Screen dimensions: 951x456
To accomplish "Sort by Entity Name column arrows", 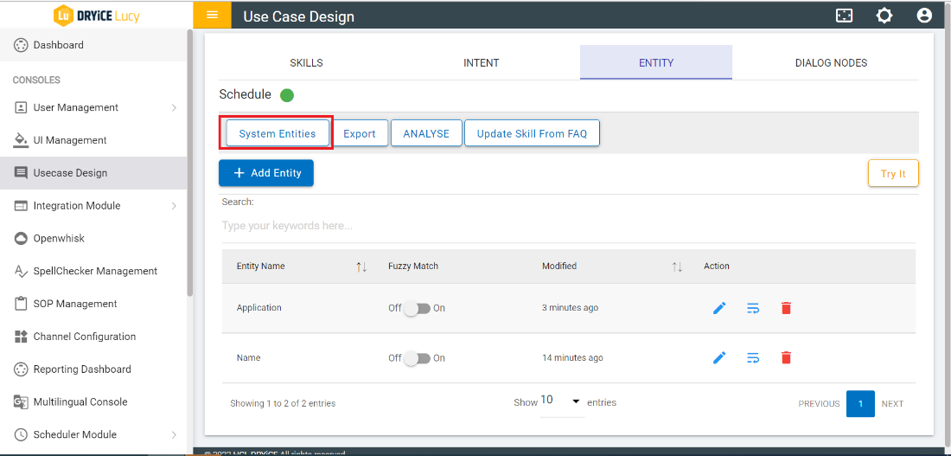I will point(361,267).
